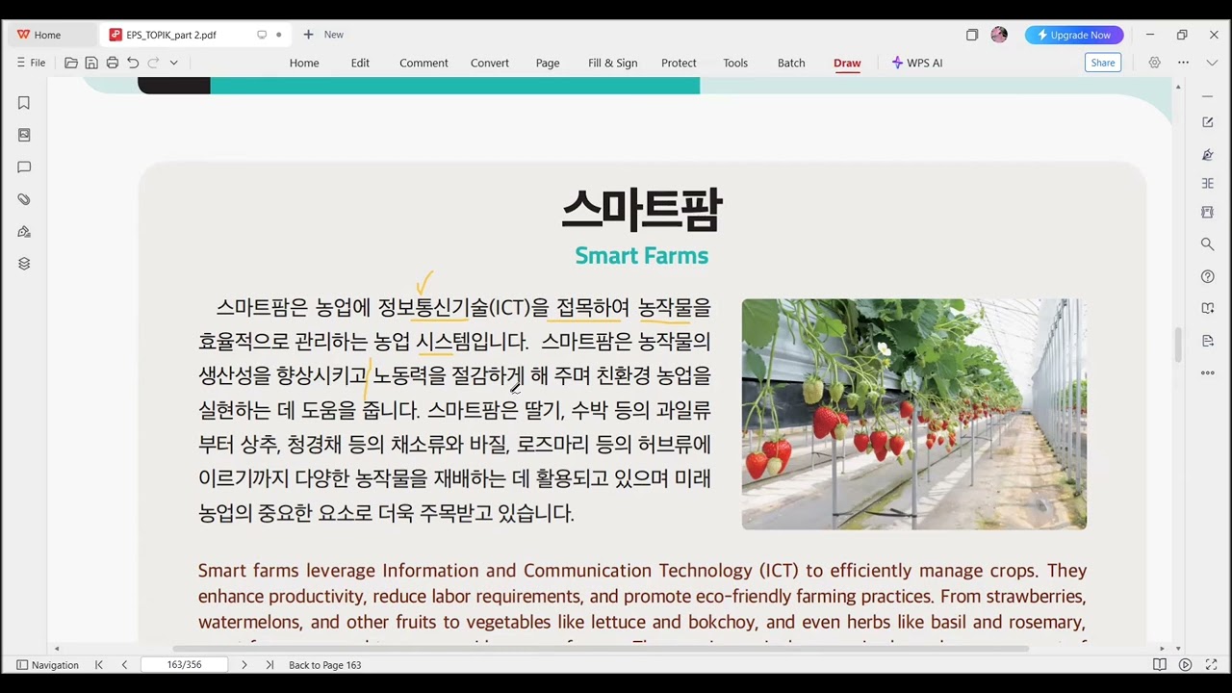Click the page scroll icon in right sidebar
Image resolution: width=1232 pixels, height=693 pixels.
coord(1208,212)
